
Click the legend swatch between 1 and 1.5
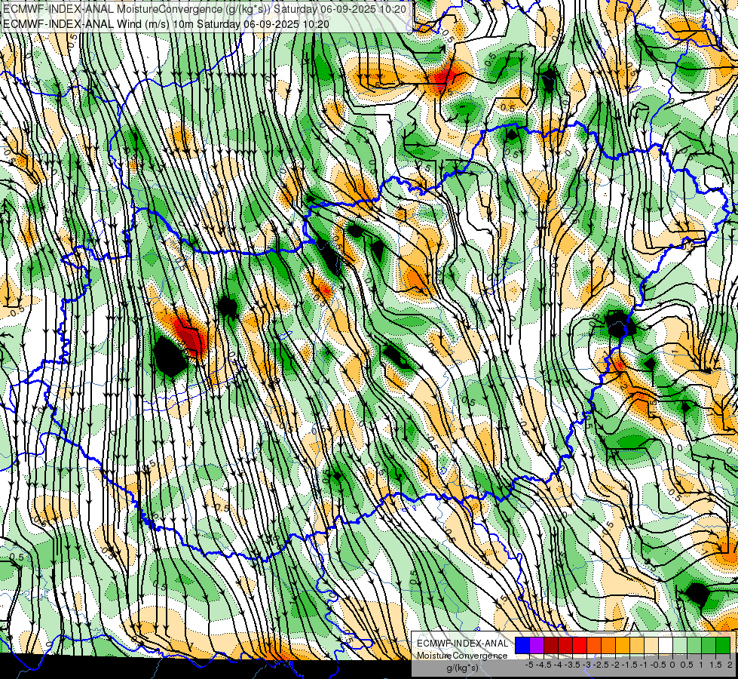tap(709, 645)
